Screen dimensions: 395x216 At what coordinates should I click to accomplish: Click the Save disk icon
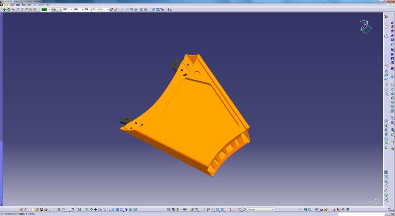[x=41, y=209]
